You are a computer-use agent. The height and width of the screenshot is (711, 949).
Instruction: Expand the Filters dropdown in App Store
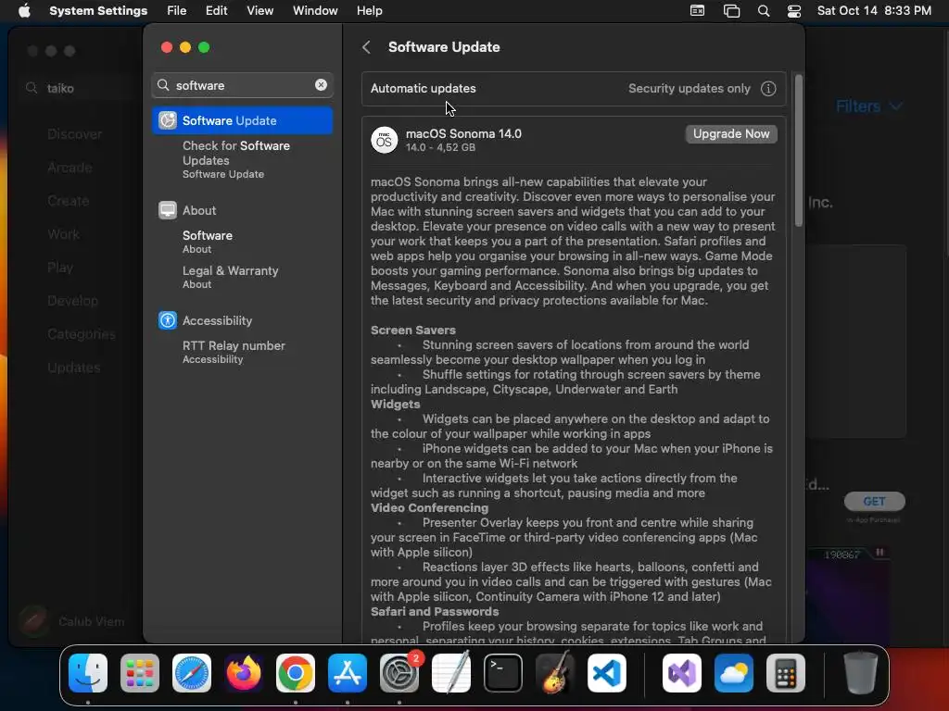[869, 106]
